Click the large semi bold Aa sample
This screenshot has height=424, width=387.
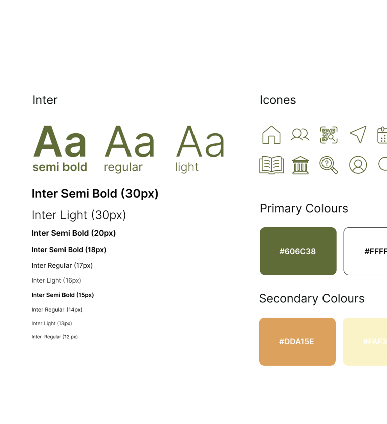60,142
